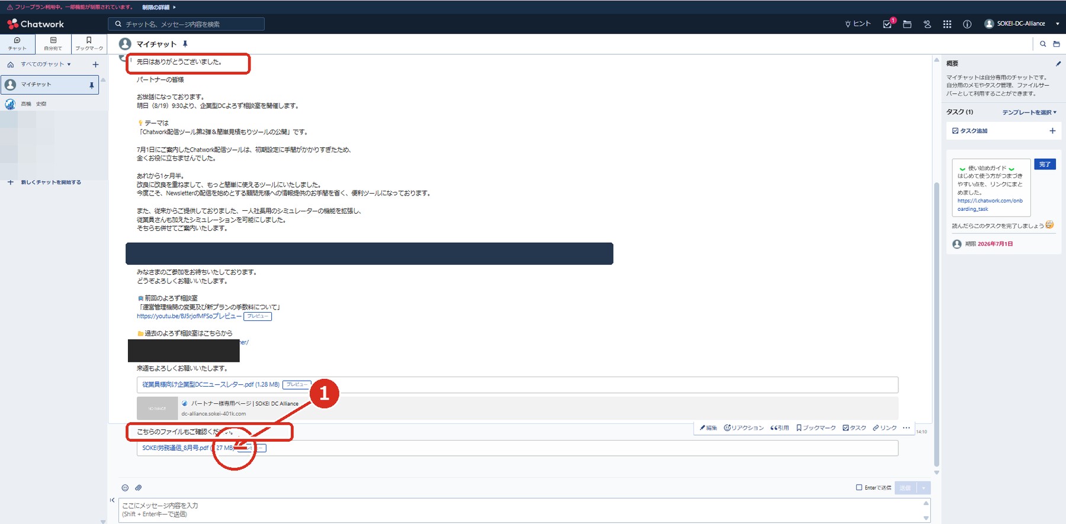Open the app grid icon
Screen dimensions: 1066x524
948,24
